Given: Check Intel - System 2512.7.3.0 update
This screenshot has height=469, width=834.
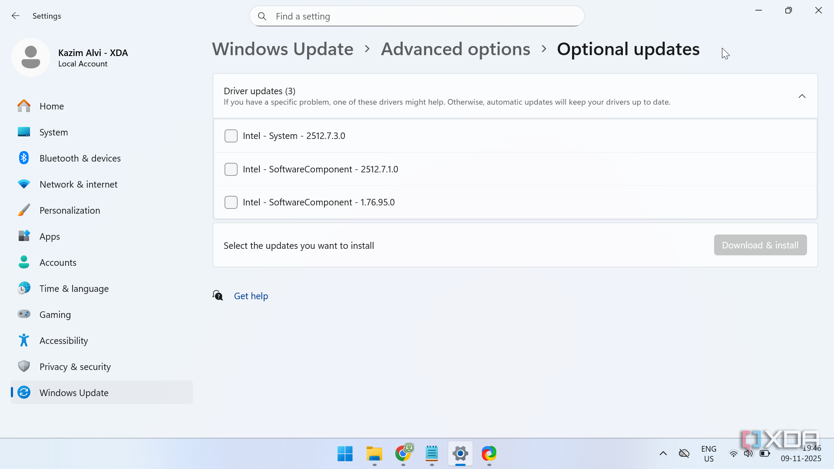Looking at the screenshot, I should tap(231, 136).
